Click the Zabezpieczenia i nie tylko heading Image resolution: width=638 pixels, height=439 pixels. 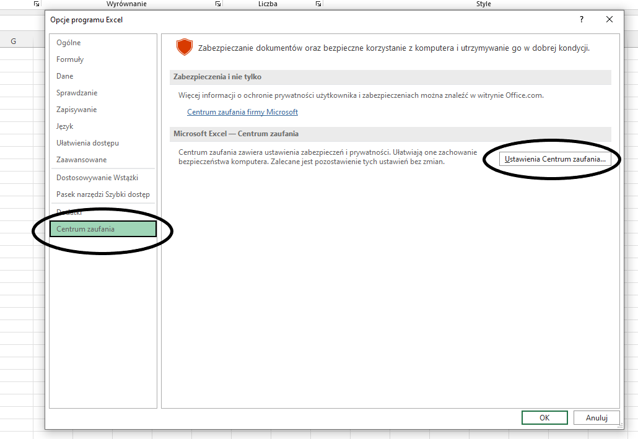click(x=217, y=77)
